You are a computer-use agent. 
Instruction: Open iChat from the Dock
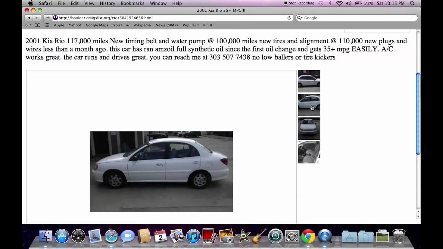(127, 237)
